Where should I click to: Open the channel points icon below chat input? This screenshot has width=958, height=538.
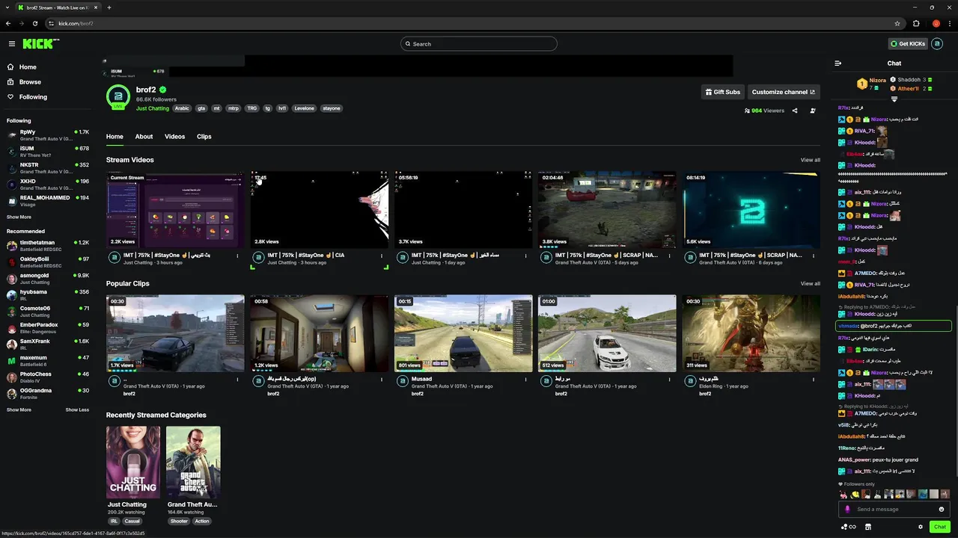tap(848, 527)
